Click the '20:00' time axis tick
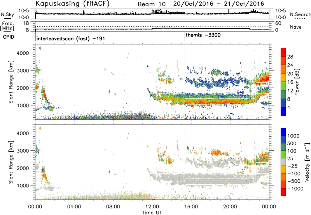The width and height of the screenshot is (311, 215). [x=230, y=207]
